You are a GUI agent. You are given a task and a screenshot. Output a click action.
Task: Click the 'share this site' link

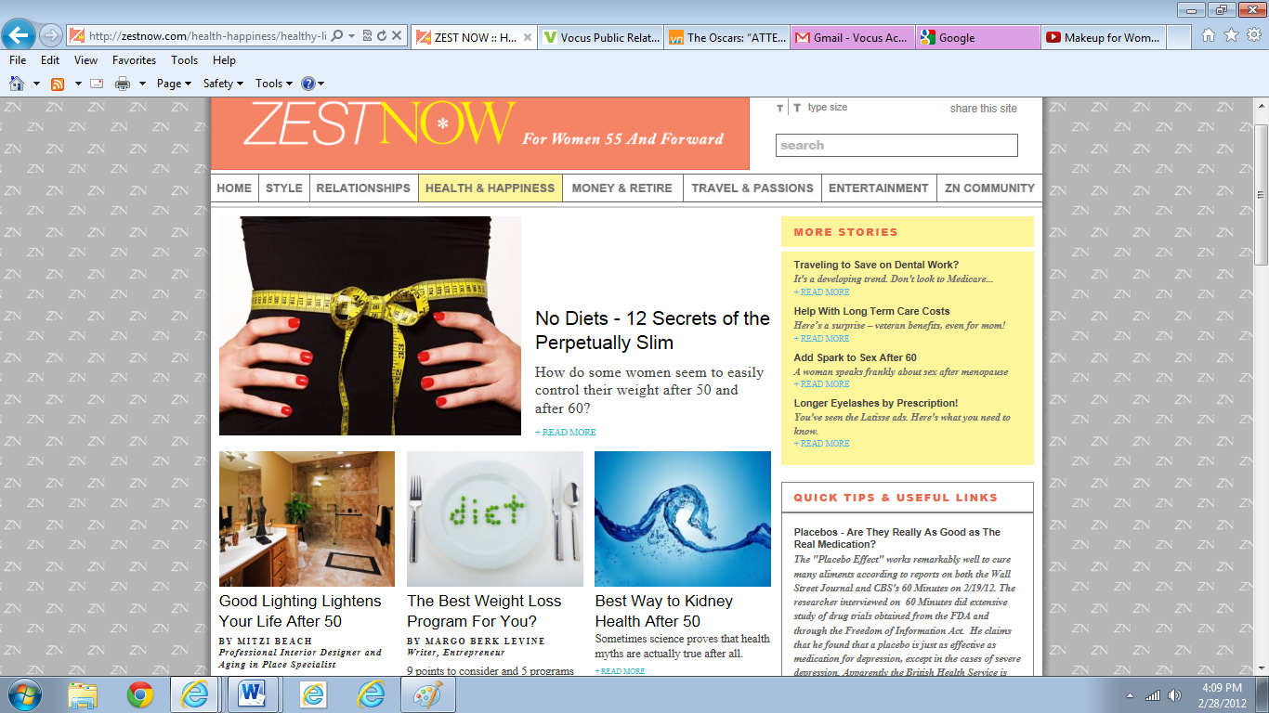[984, 109]
